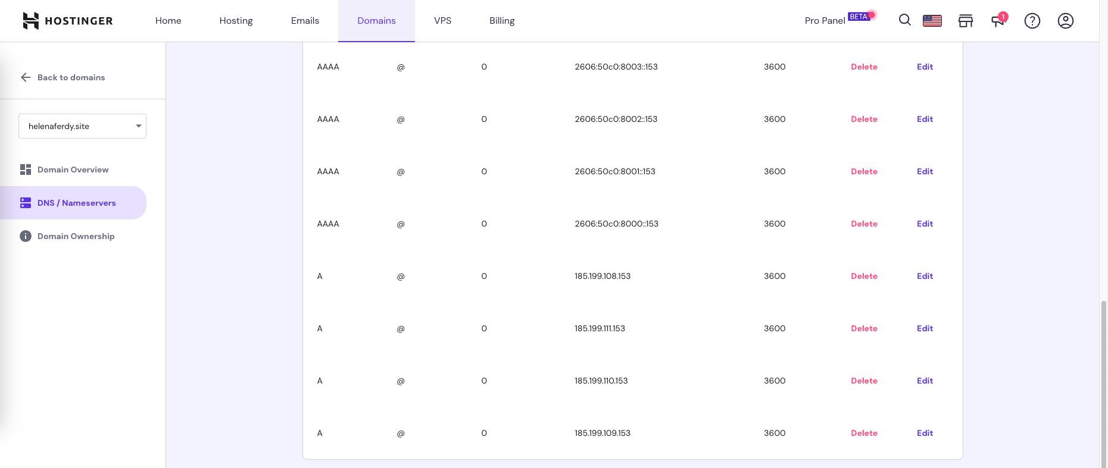
Task: Open the help question mark icon
Action: (x=1032, y=21)
